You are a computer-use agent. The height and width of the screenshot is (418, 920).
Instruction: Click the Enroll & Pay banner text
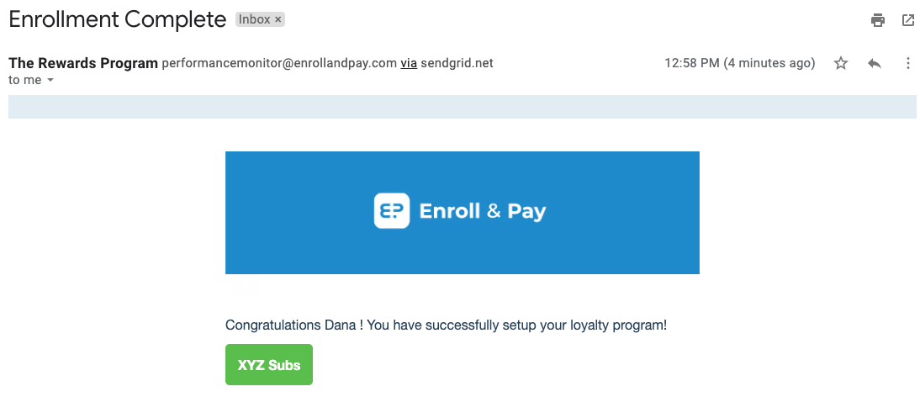pyautogui.click(x=483, y=211)
